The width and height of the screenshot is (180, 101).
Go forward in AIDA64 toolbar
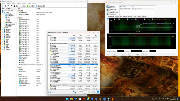click(x=5, y=6)
